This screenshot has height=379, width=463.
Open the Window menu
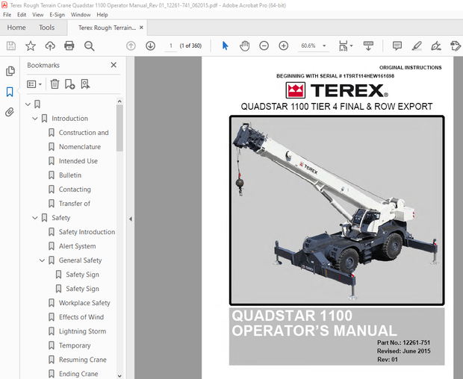[81, 15]
